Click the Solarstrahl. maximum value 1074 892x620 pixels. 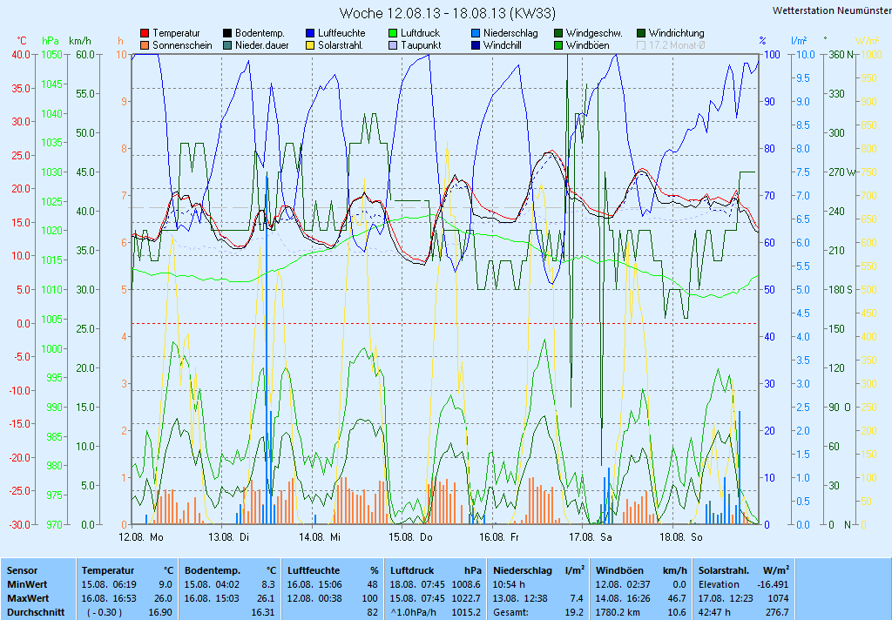[x=778, y=598]
